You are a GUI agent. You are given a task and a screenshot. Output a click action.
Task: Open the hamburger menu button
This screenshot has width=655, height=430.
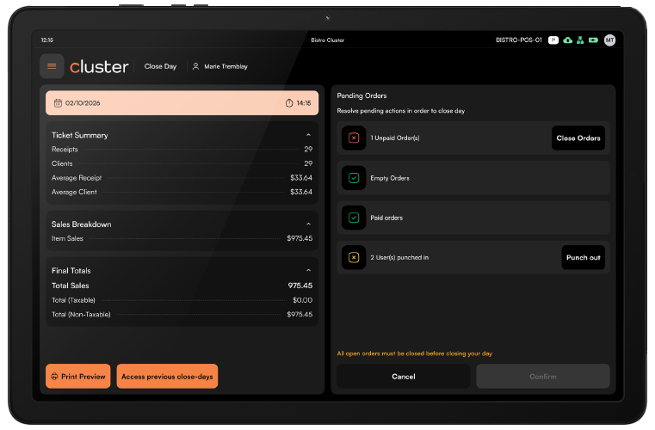coord(52,66)
